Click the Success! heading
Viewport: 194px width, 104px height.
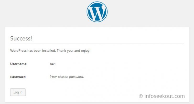(x=21, y=38)
